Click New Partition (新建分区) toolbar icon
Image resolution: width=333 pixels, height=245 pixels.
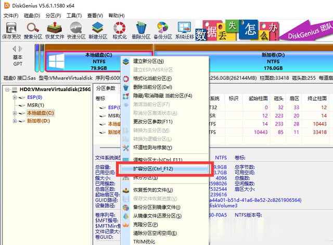tap(98, 31)
